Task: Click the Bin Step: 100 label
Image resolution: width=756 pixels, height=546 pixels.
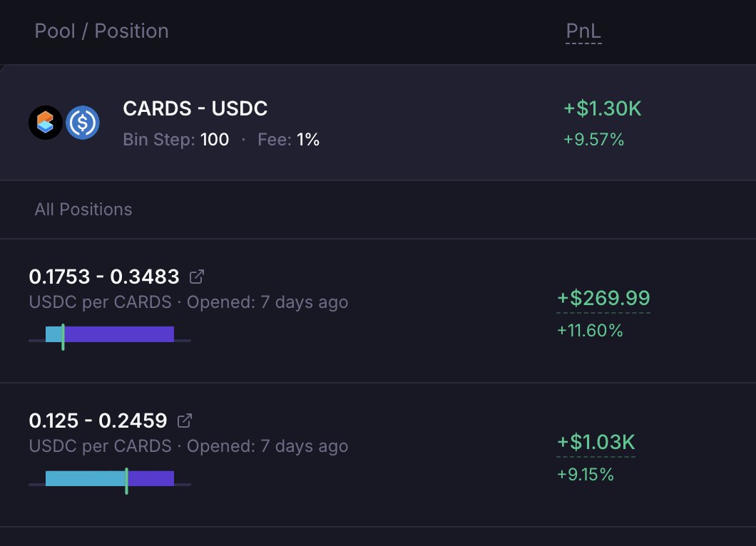Action: coord(176,140)
